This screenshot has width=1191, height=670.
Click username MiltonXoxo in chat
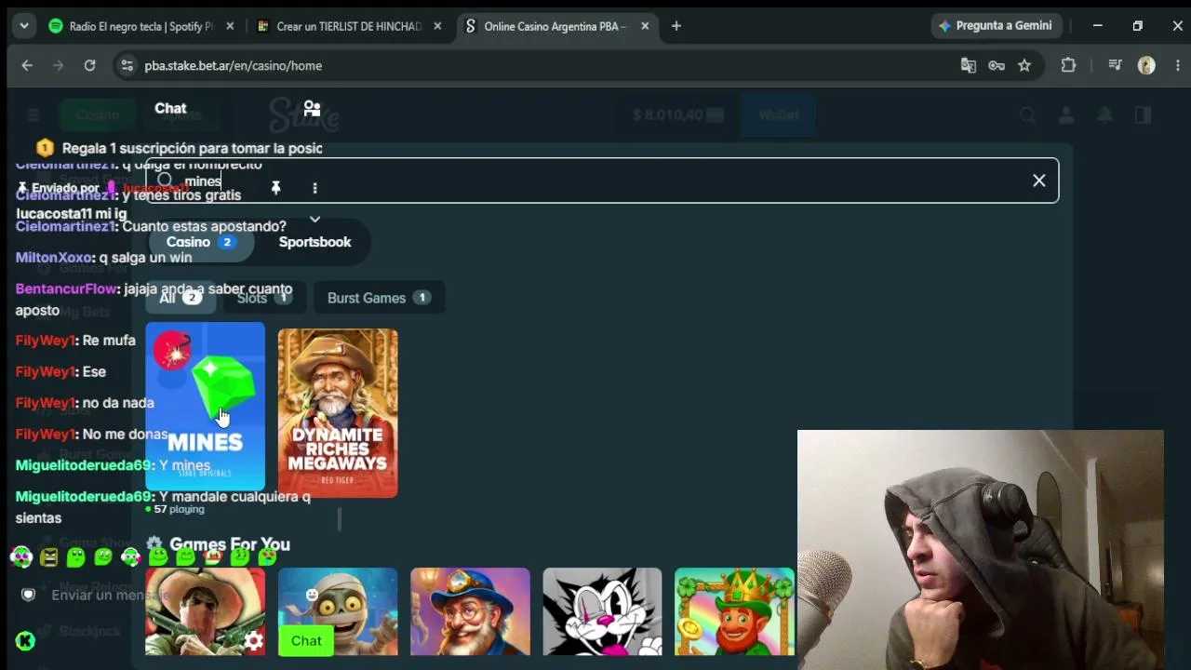coord(55,258)
